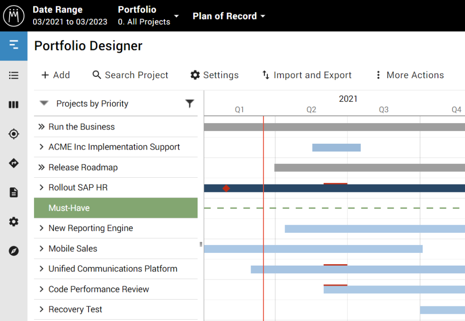Screen dimensions: 465x321
Task: Expand the Run the Business group
Action: [x=41, y=127]
